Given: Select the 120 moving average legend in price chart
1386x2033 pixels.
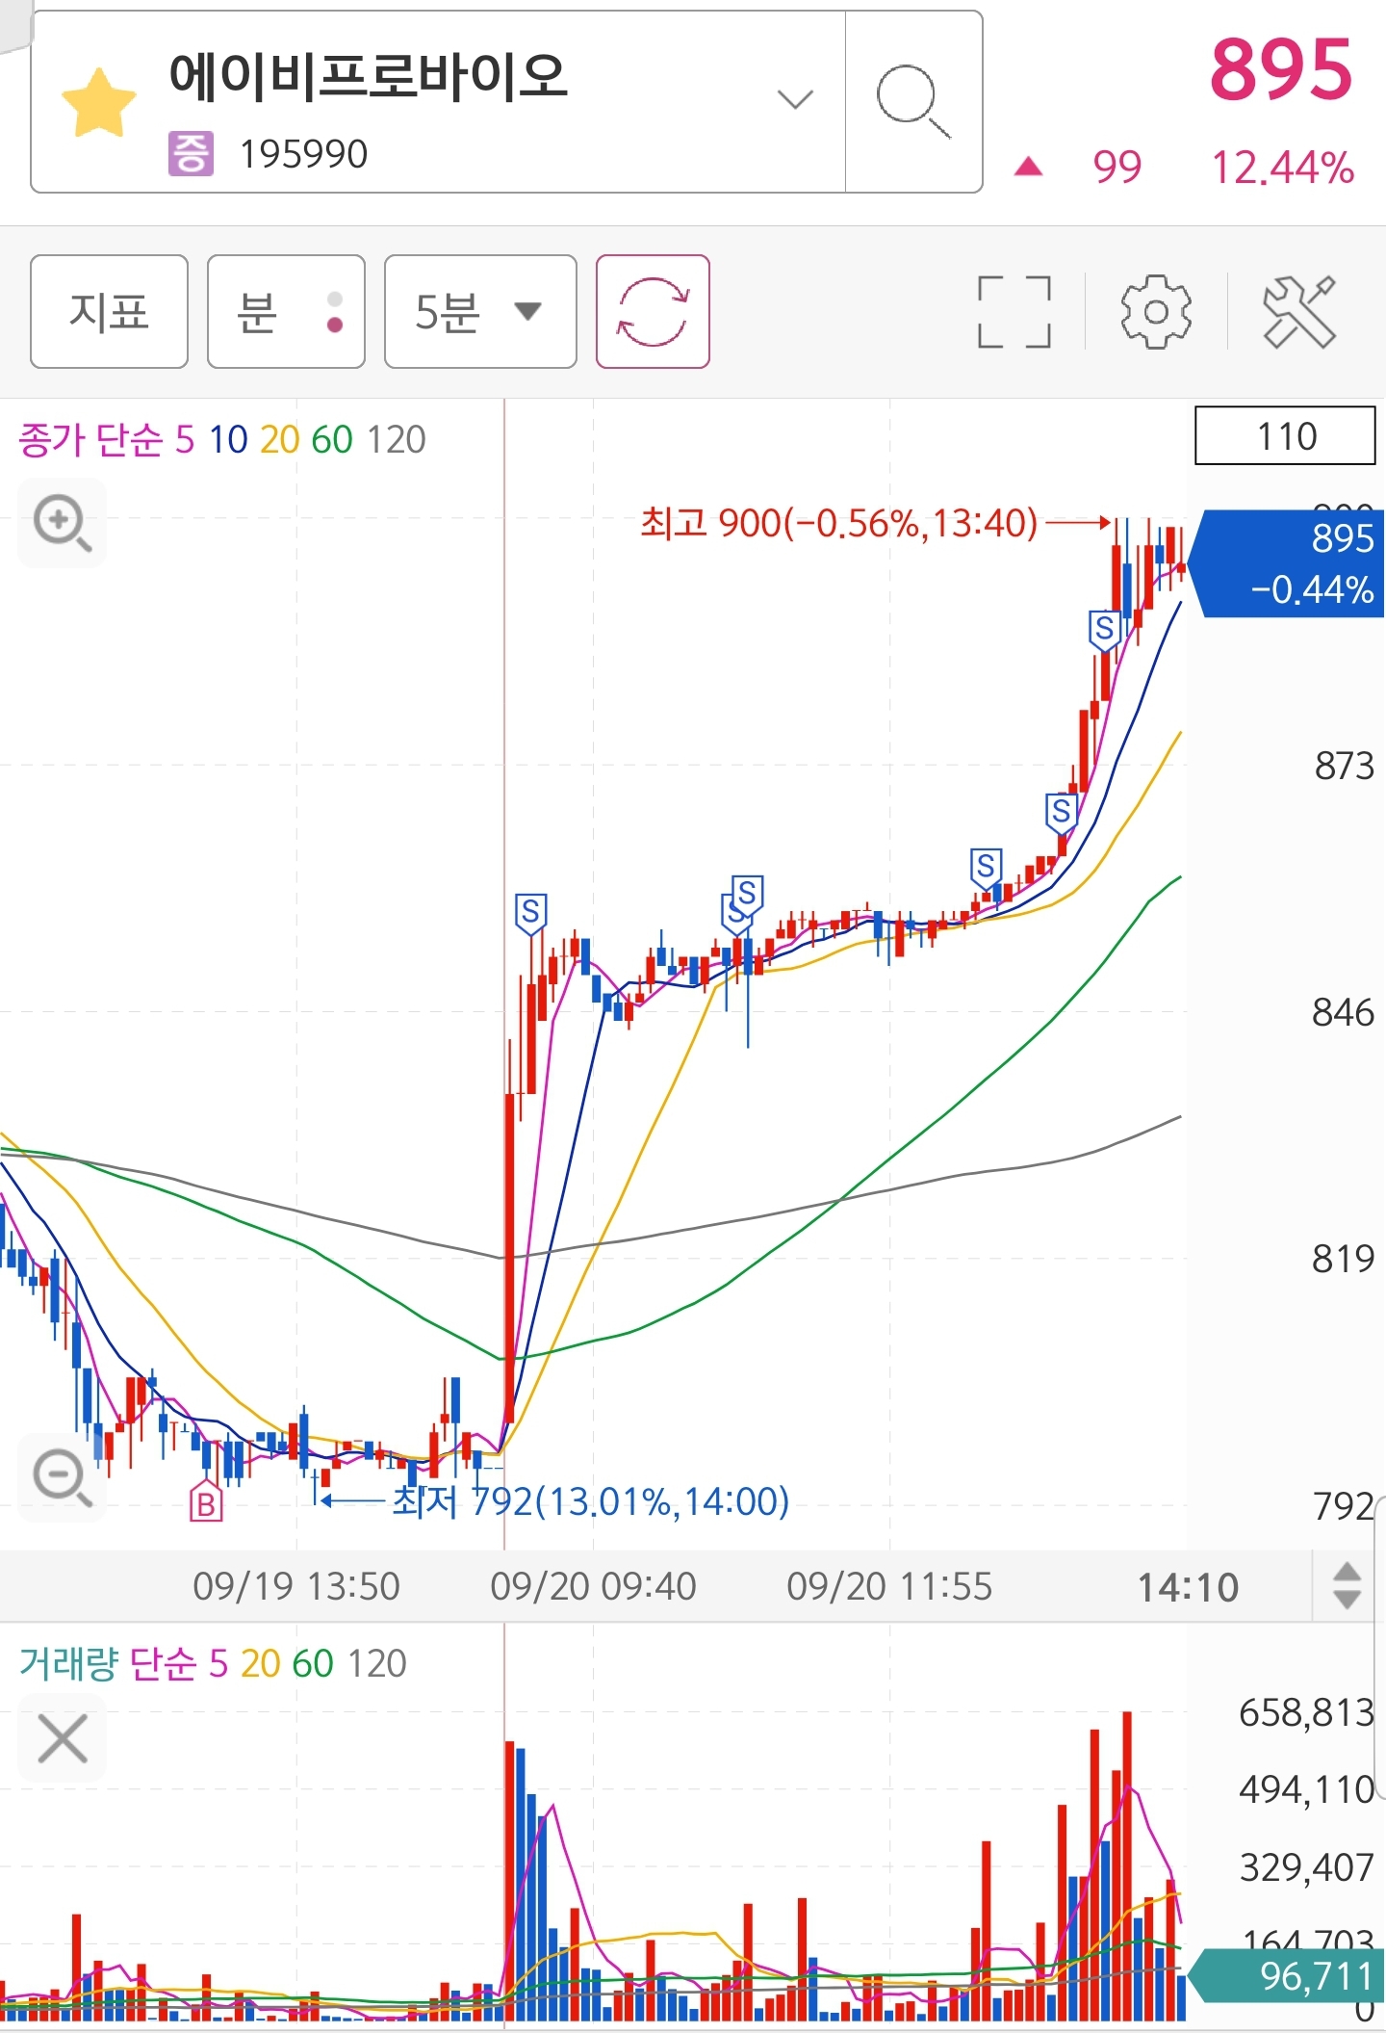Looking at the screenshot, I should (396, 440).
